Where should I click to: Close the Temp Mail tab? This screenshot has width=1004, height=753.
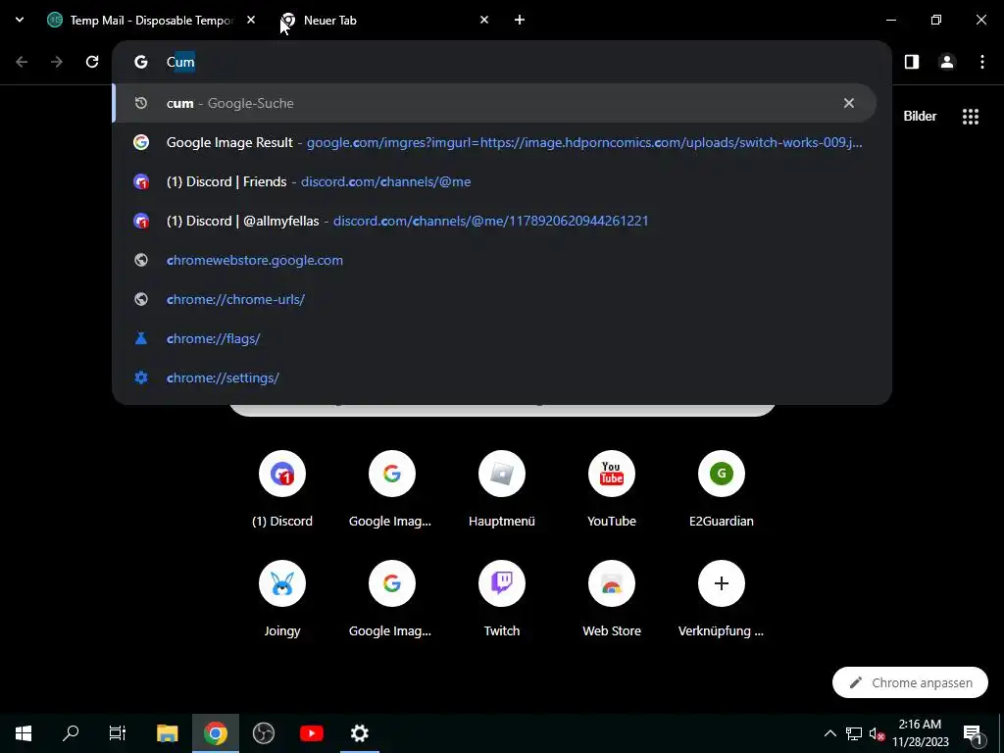pyautogui.click(x=251, y=20)
